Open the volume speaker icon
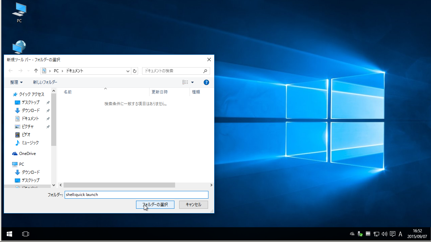 coord(385,234)
